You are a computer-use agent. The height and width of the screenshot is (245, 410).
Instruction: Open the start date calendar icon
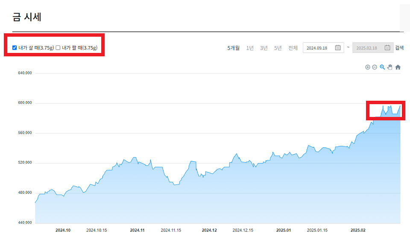tap(338, 47)
